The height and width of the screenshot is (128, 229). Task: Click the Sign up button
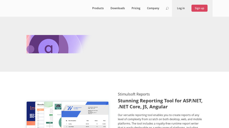199,8
